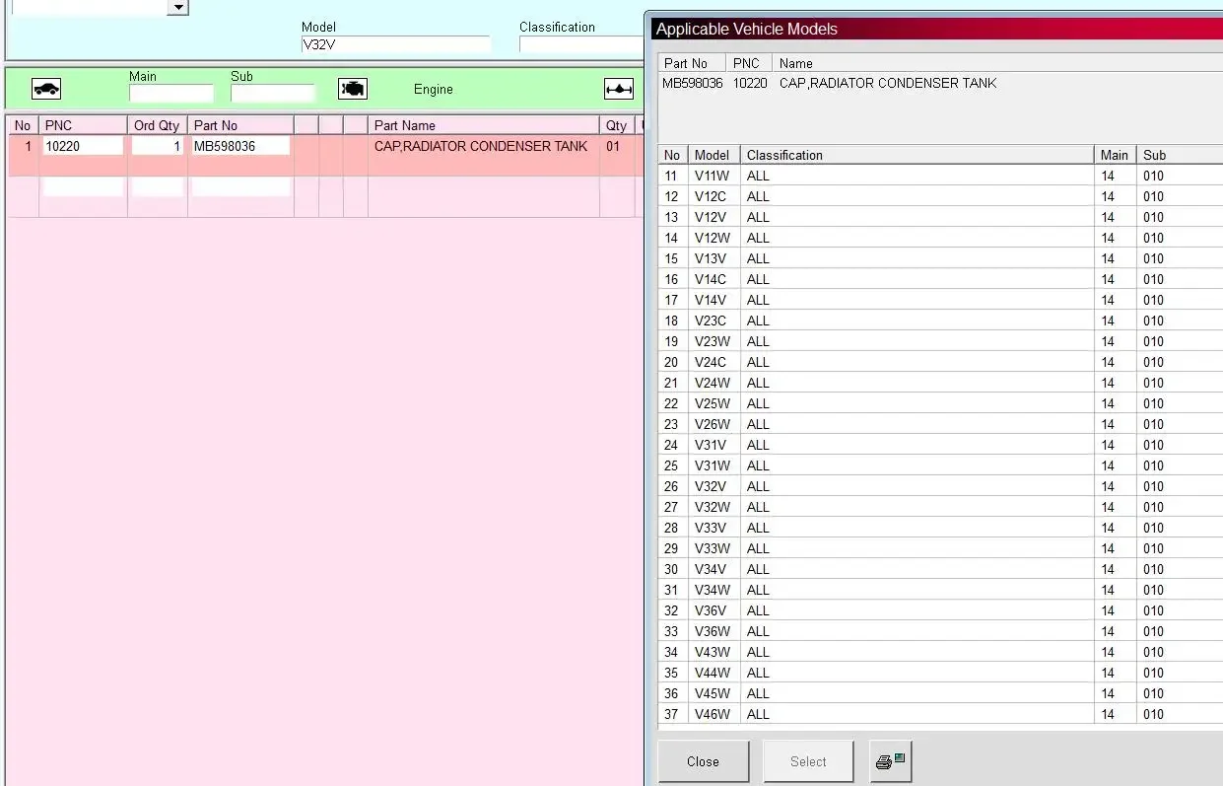Select the V43W model row
Screen dimensions: 1223x786
[940, 652]
